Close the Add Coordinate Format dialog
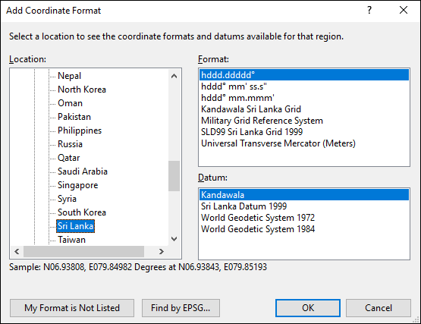The image size is (421, 324). pyautogui.click(x=404, y=10)
